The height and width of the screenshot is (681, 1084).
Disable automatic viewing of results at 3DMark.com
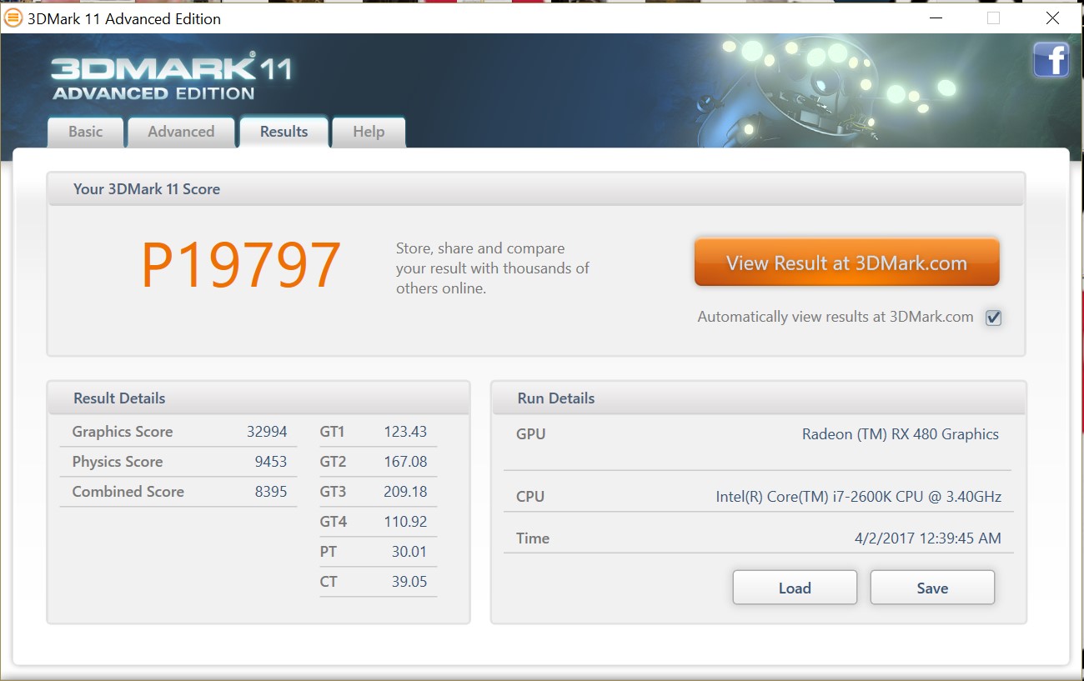click(x=993, y=317)
